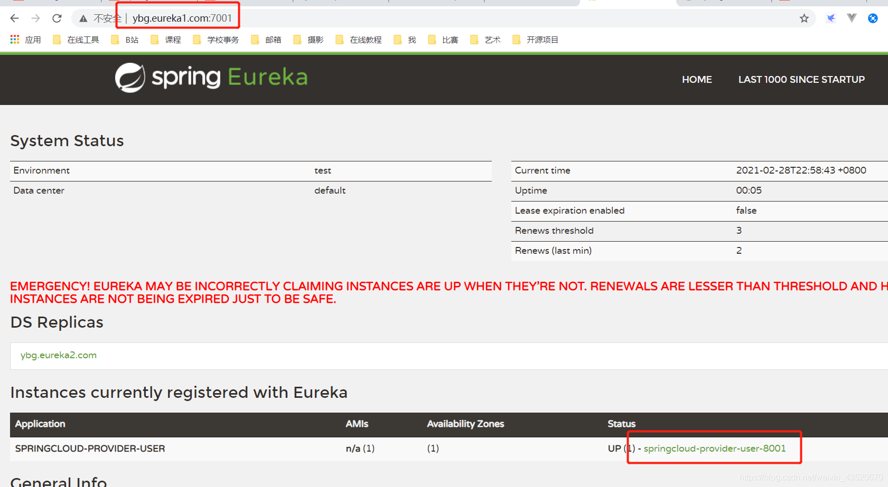This screenshot has width=888, height=487.
Task: Open the blue bird extension icon
Action: coord(831,18)
